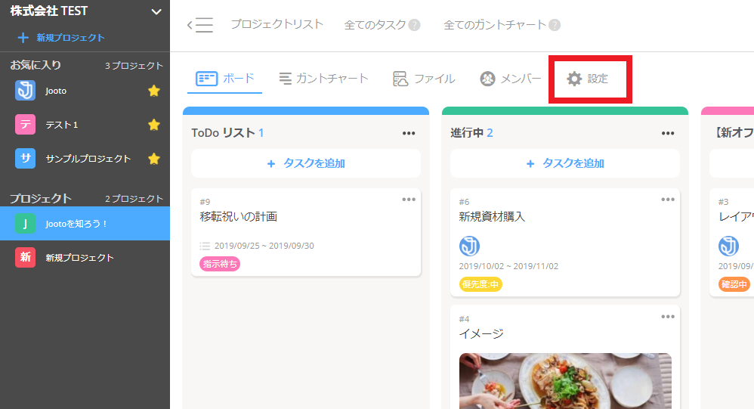Image resolution: width=754 pixels, height=409 pixels.
Task: Click the blue サ project icon
Action: click(x=25, y=158)
